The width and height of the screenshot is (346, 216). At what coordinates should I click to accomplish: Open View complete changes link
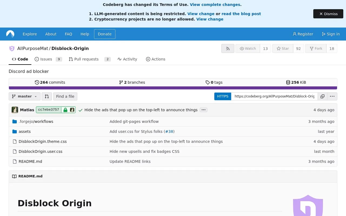[215, 5]
